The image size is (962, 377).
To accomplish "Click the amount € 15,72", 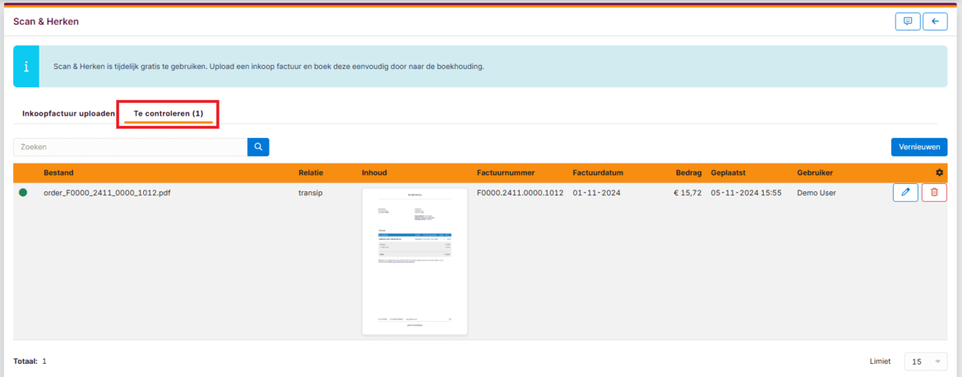I will click(x=687, y=192).
